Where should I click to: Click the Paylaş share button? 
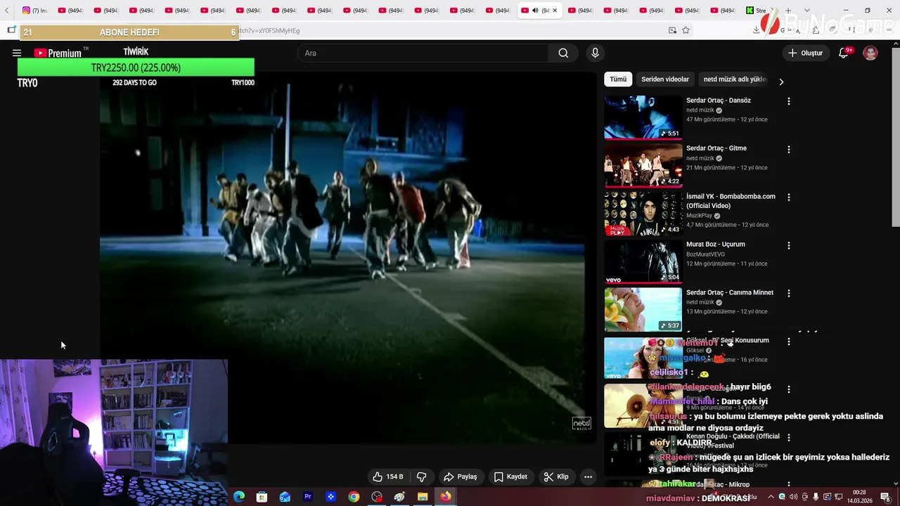pos(461,476)
